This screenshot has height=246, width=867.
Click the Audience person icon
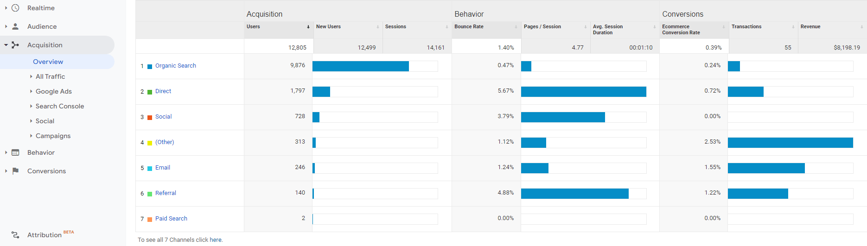[15, 26]
